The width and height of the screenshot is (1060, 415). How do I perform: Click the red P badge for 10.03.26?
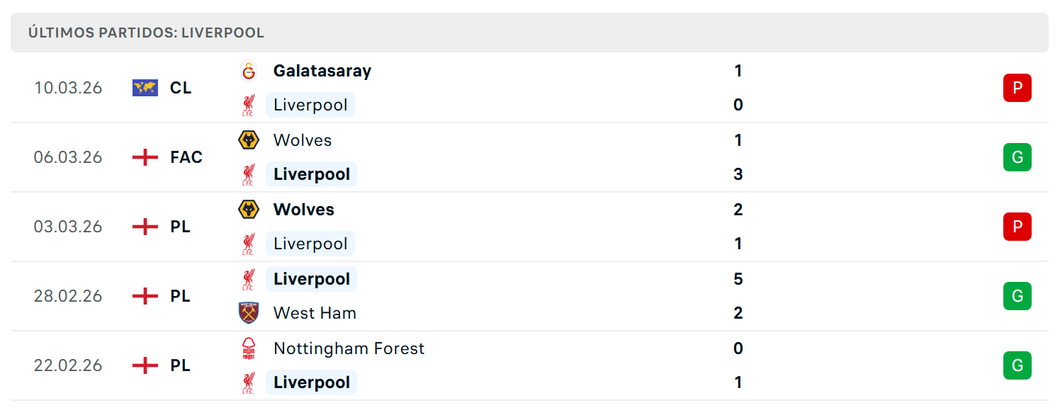click(x=1017, y=88)
